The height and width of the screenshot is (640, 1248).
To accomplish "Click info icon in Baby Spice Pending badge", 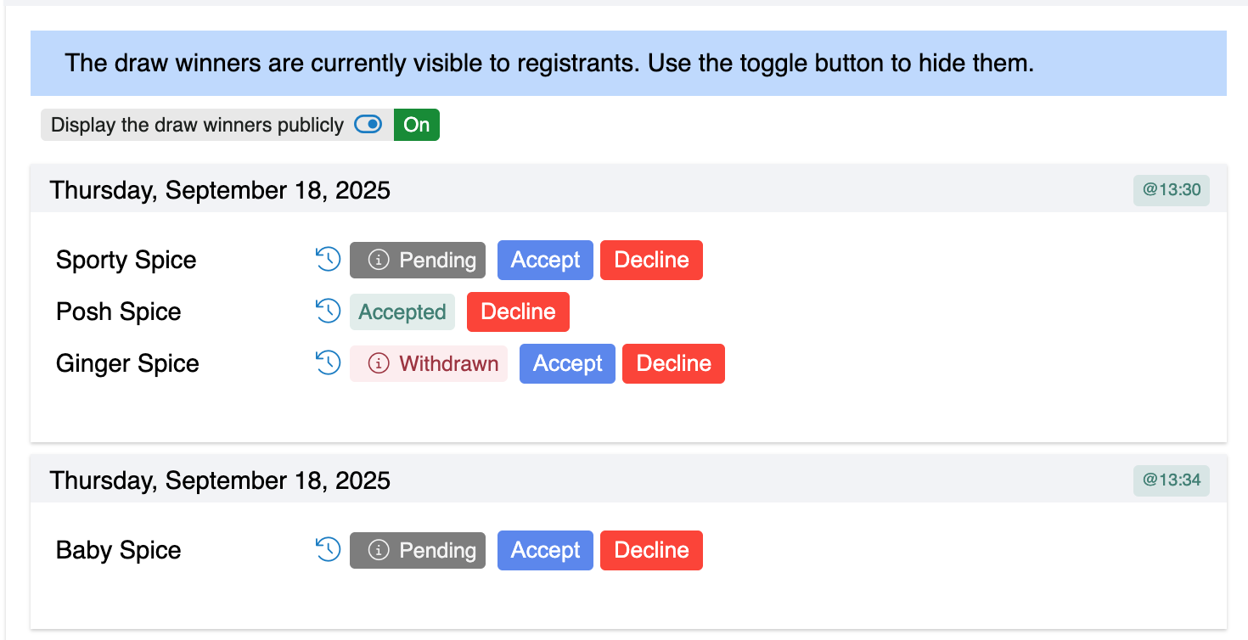I will 379,550.
